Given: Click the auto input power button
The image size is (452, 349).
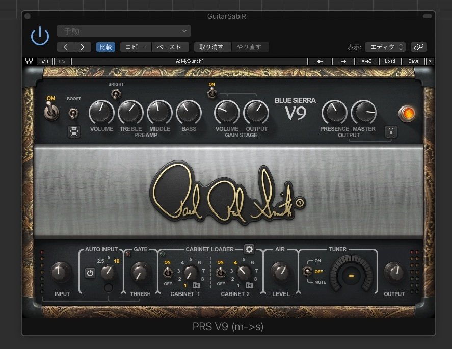Looking at the screenshot, I should pyautogui.click(x=90, y=273).
